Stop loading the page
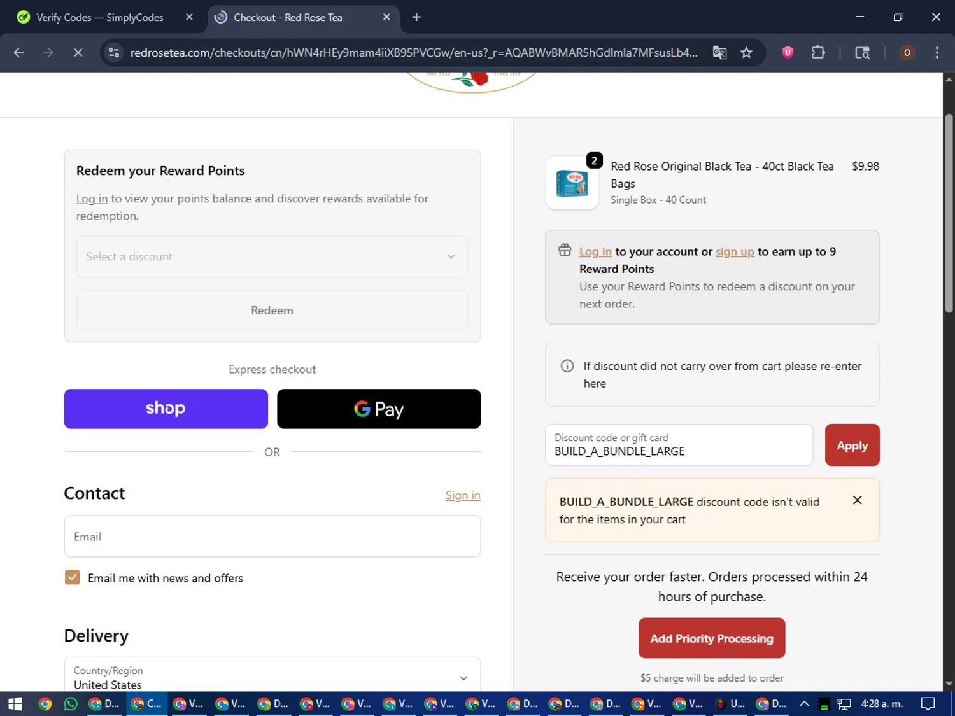The height and width of the screenshot is (716, 955). click(78, 53)
